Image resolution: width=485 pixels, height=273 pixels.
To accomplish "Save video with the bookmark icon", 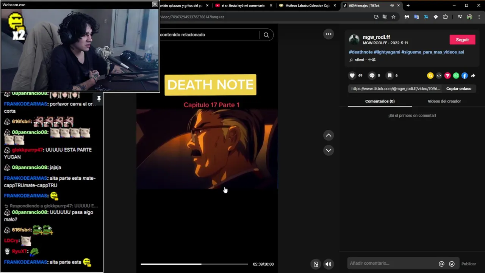I will pyautogui.click(x=390, y=75).
